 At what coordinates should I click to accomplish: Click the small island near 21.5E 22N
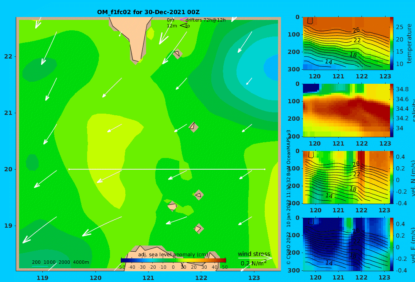[x=177, y=53]
